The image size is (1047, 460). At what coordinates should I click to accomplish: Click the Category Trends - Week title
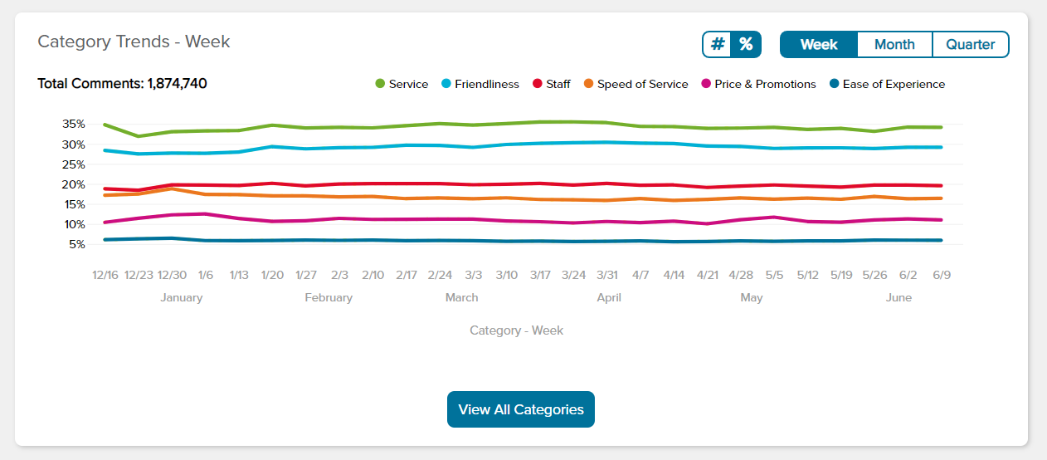point(134,42)
